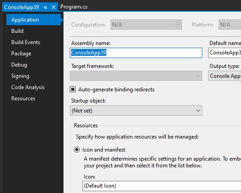Image resolution: width=241 pixels, height=193 pixels.
Task: Show the Signing options
Action: point(20,76)
